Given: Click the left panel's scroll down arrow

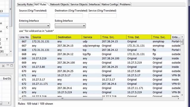Looking at the screenshot, I should click(x=11, y=51).
